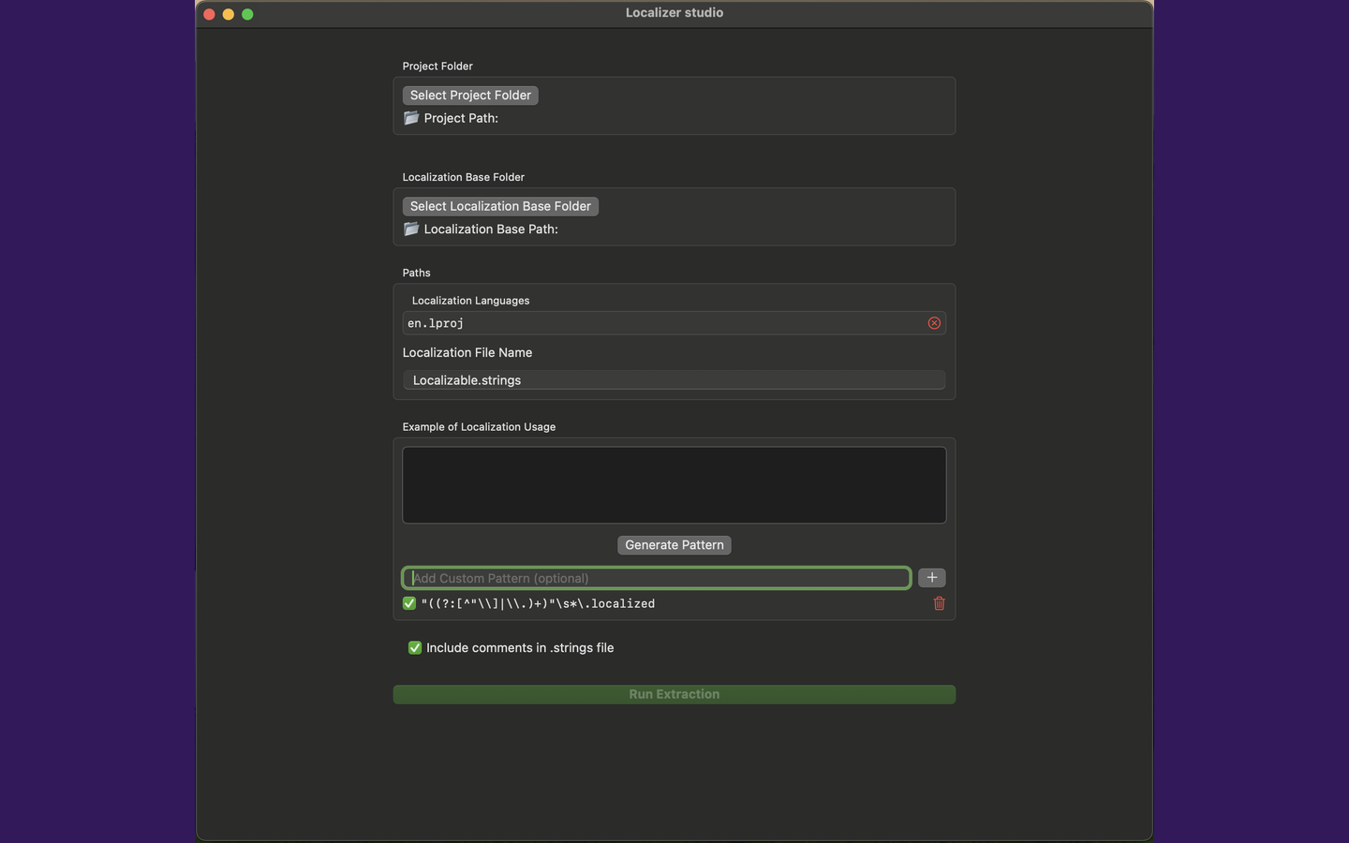Toggle Include comments in .strings file
The height and width of the screenshot is (843, 1349).
click(415, 647)
